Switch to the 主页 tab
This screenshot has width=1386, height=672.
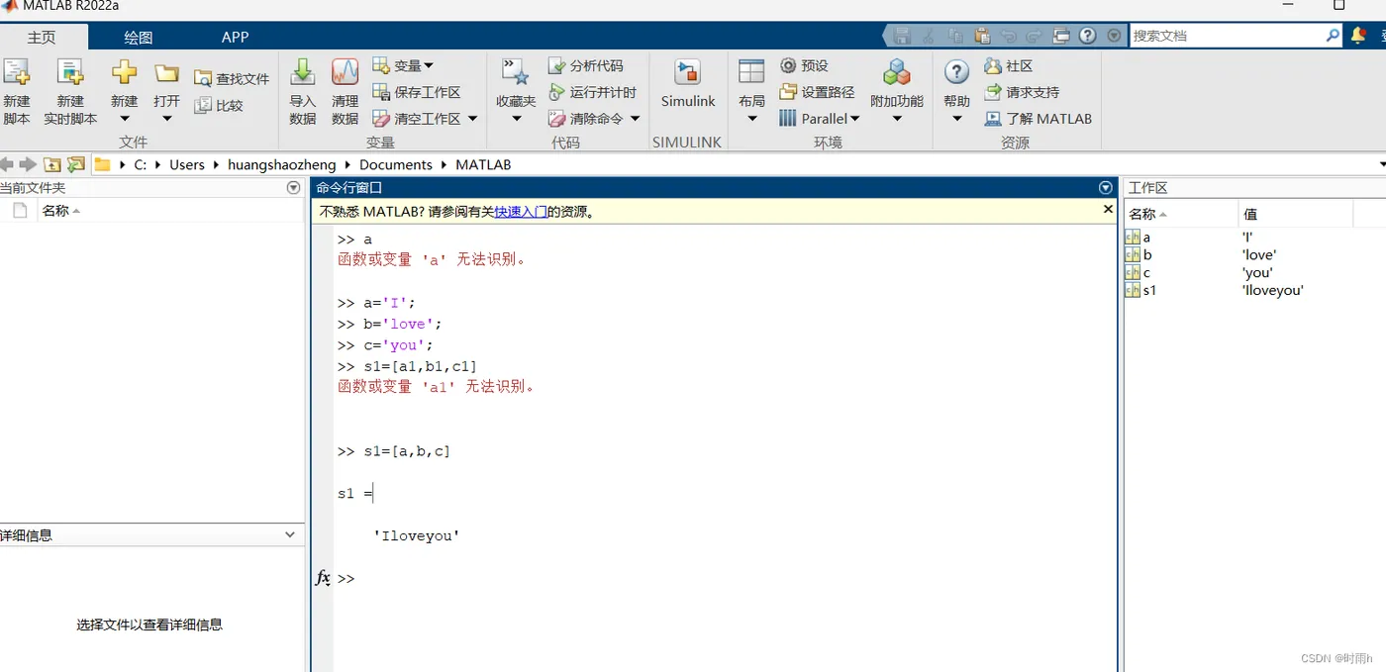click(x=42, y=37)
